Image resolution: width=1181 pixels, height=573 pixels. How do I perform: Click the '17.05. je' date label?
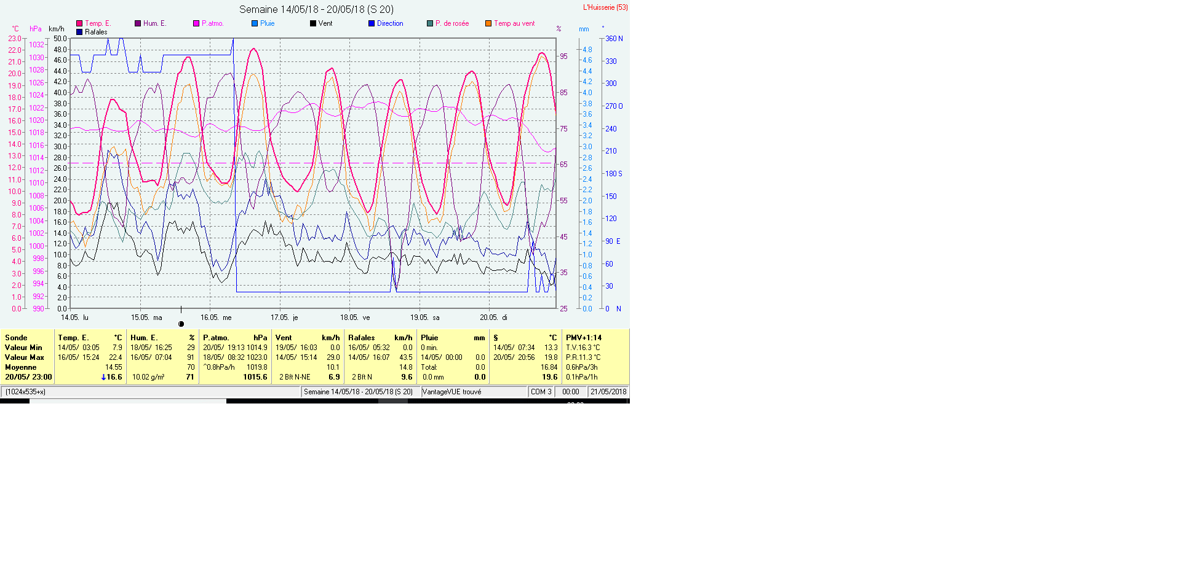click(284, 318)
